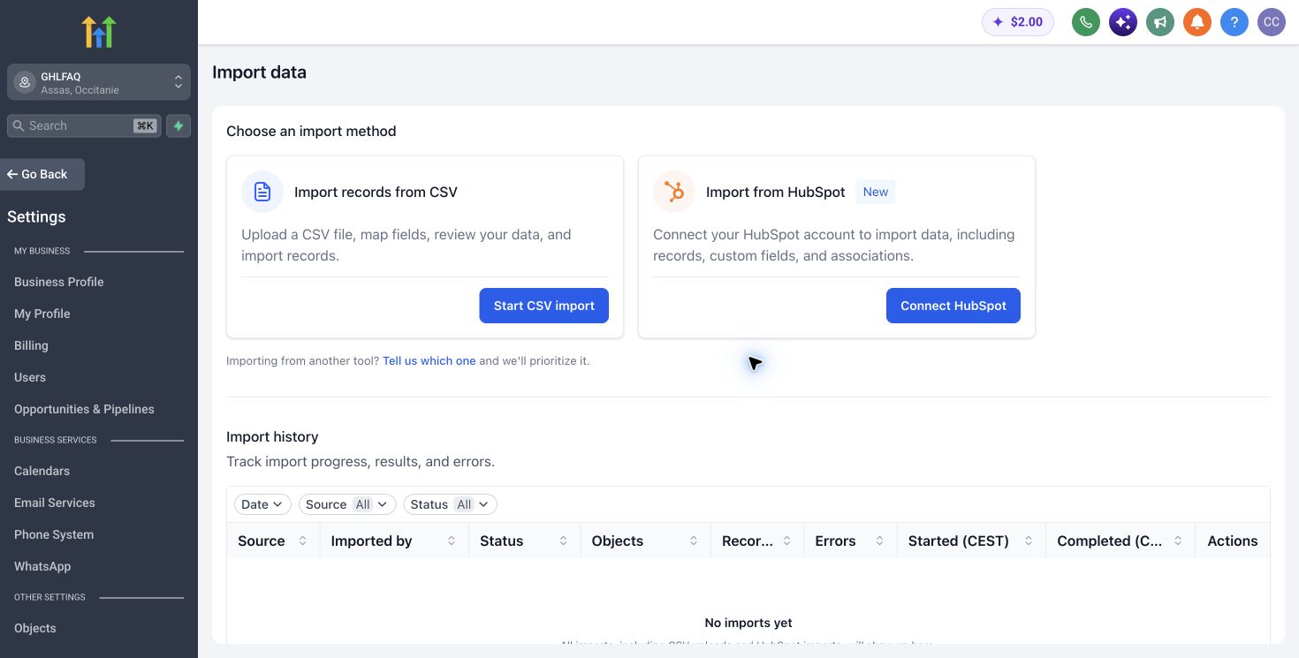Open the purple AI sparkle assistant icon

[1123, 22]
